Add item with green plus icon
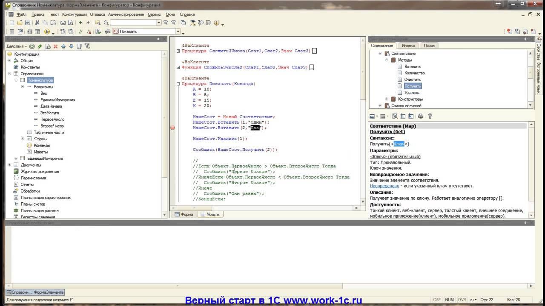 click(32, 46)
